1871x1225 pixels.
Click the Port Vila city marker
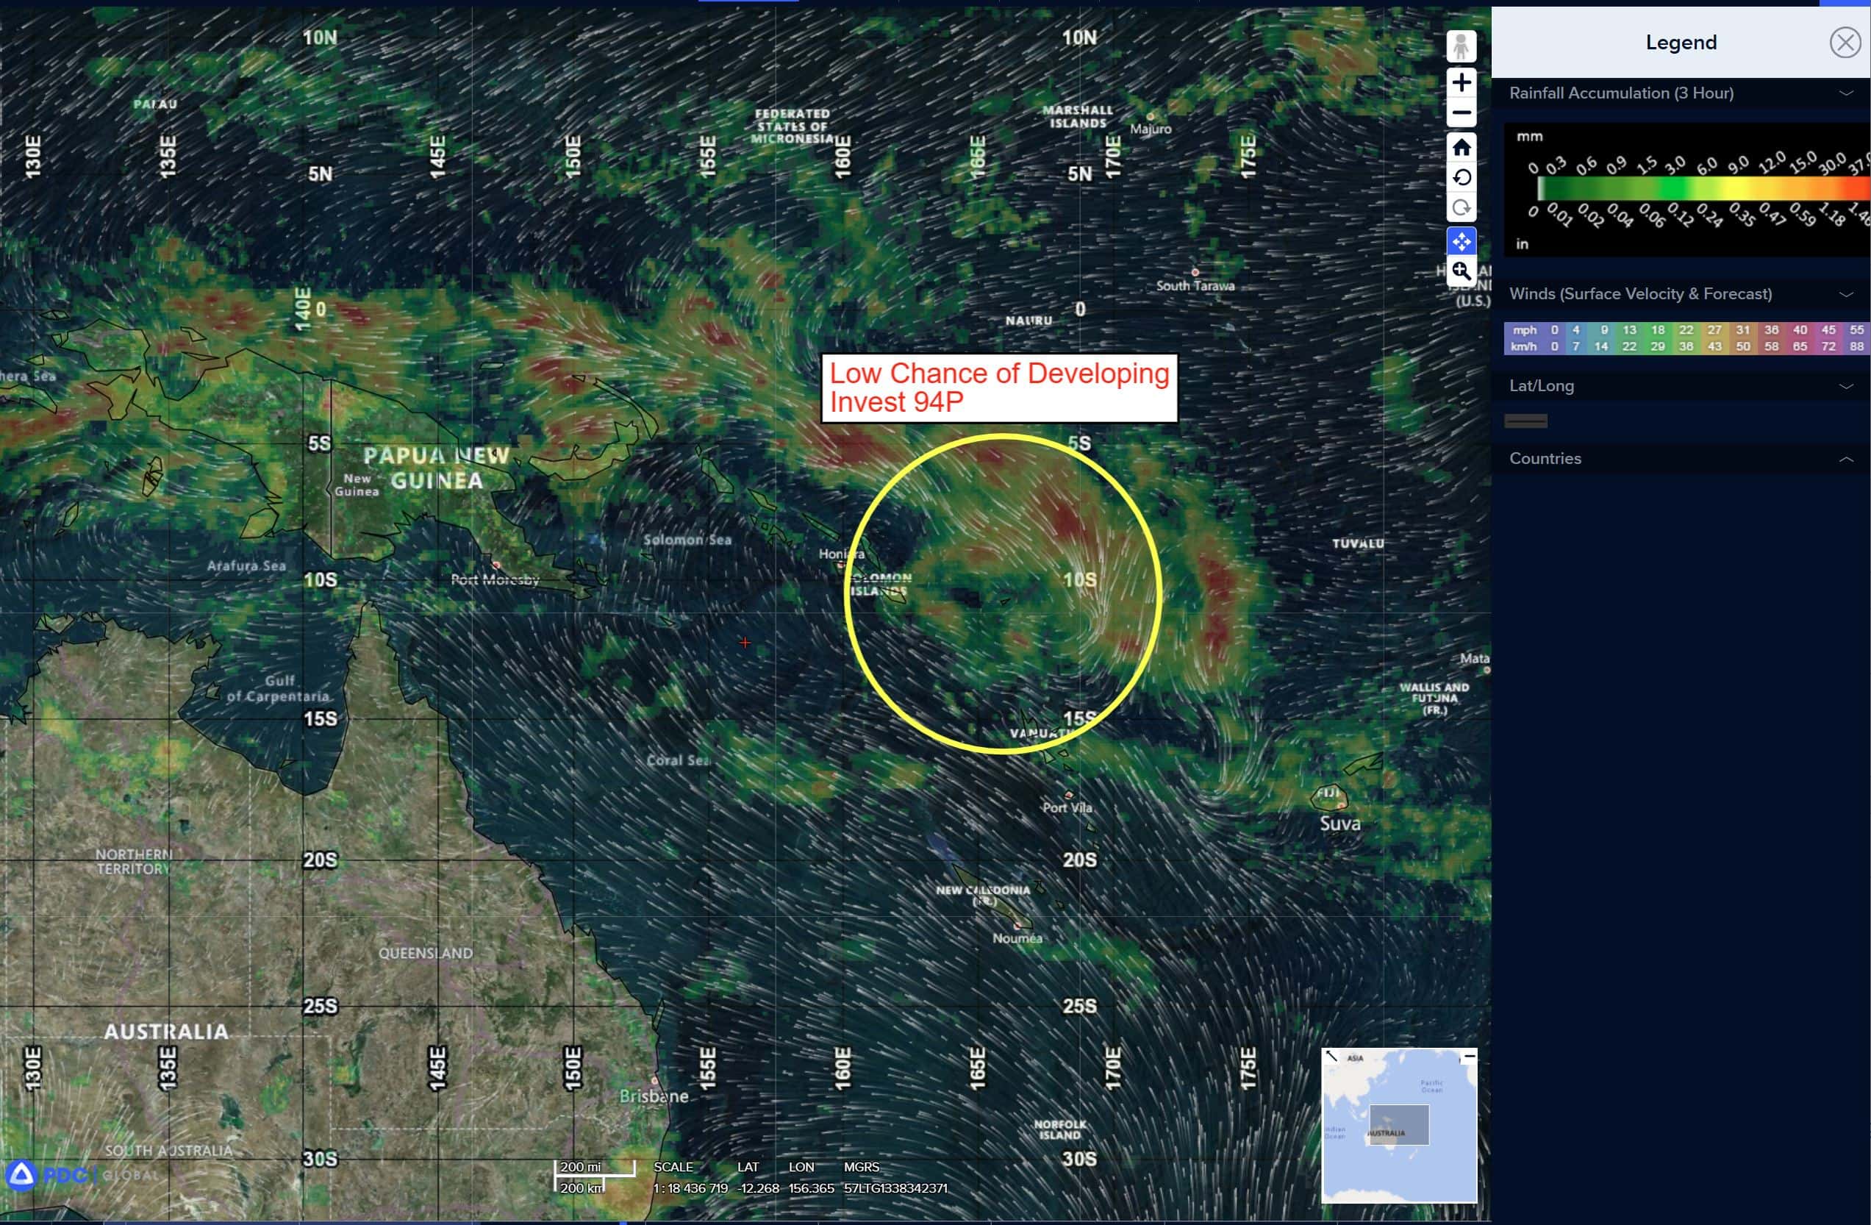click(1068, 795)
